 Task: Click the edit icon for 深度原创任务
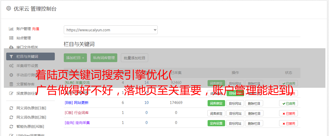coord(11,93)
